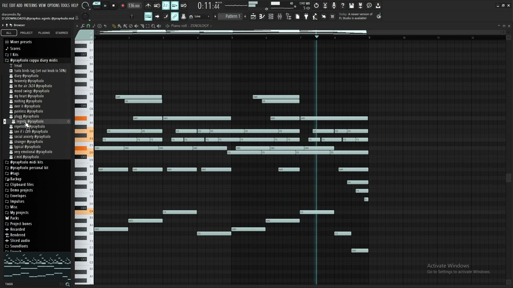513x288 pixels.
Task: Open the PATTERNS menu
Action: click(x=30, y=5)
